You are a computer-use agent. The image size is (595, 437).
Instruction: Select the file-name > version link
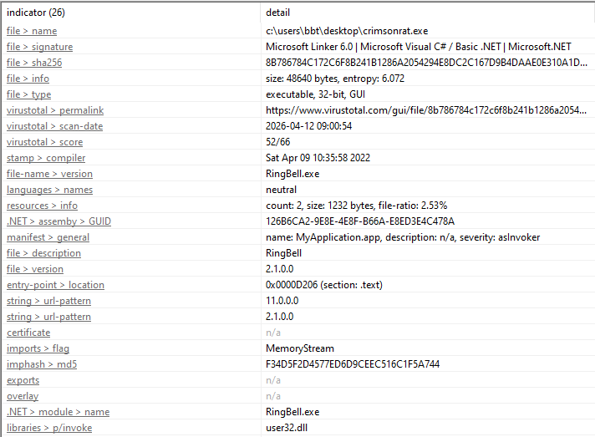click(49, 174)
